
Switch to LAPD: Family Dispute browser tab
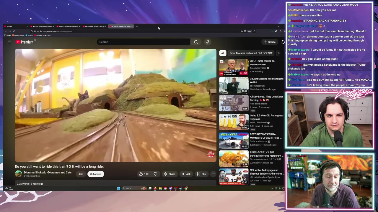click(94, 26)
